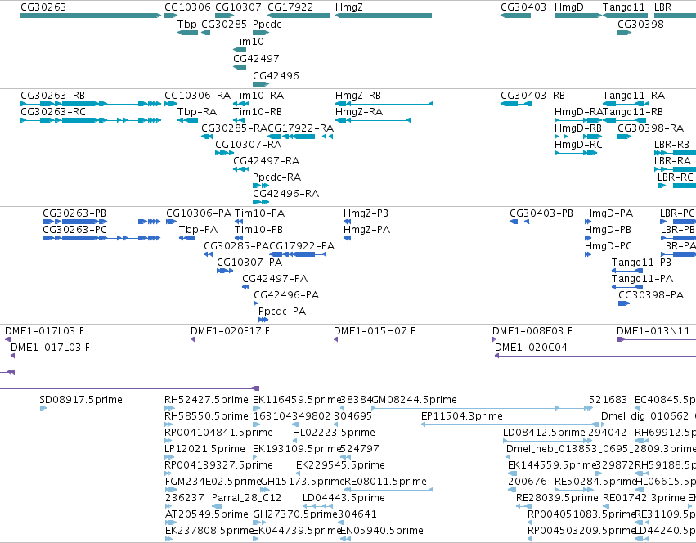
Task: Click the CG10306-PA protein label
Action: click(x=199, y=213)
